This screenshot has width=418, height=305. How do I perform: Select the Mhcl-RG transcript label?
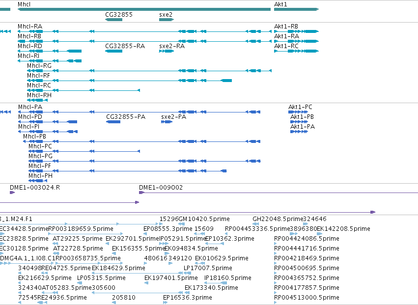tap(39, 66)
